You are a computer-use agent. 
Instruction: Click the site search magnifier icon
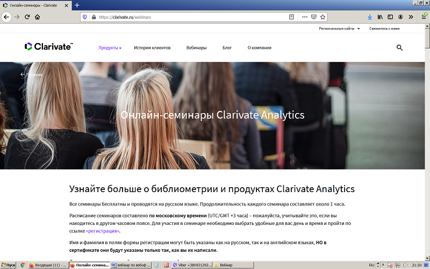tap(399, 47)
